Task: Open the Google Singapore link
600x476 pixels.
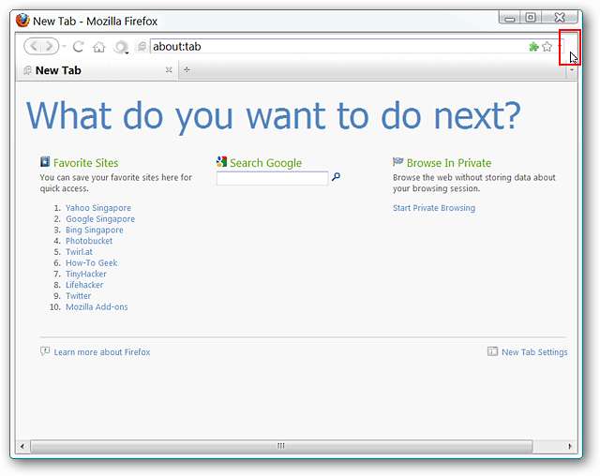Action: (100, 219)
